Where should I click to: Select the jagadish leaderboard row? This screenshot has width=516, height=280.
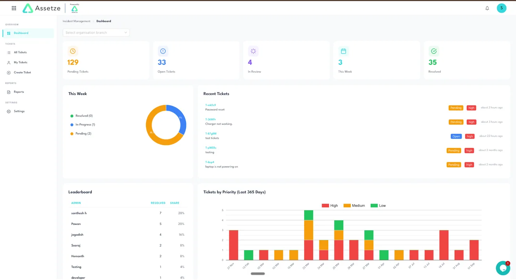click(128, 235)
